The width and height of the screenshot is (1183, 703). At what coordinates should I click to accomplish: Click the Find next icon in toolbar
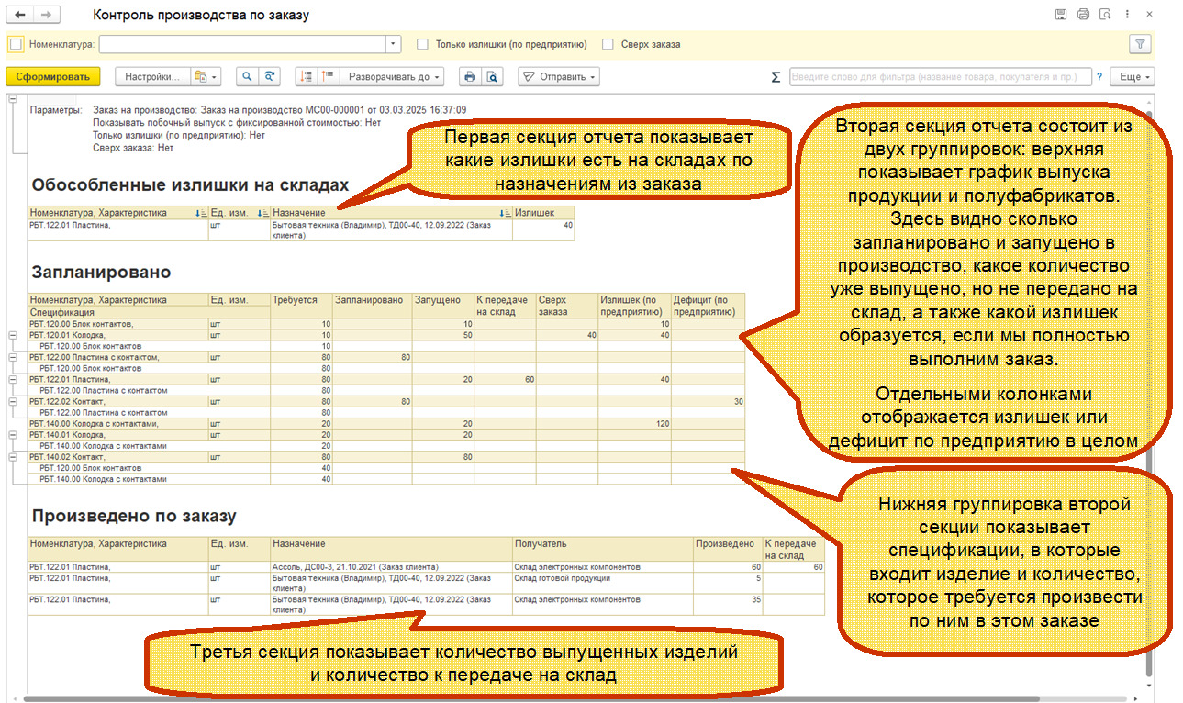click(x=268, y=76)
